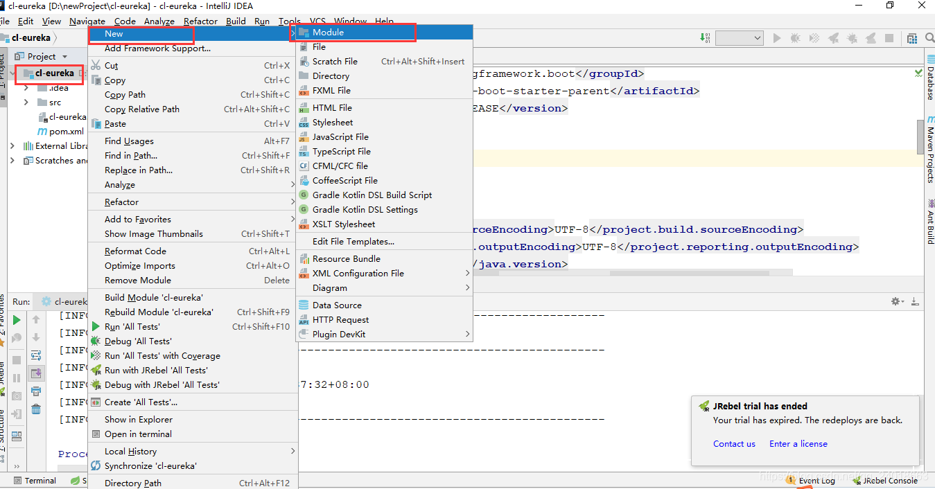
Task: Choose Directory in the New submenu
Action: click(385, 75)
